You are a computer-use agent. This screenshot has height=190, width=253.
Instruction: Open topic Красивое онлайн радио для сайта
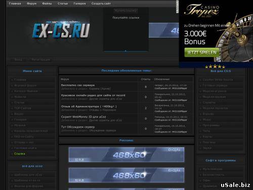point(93,95)
